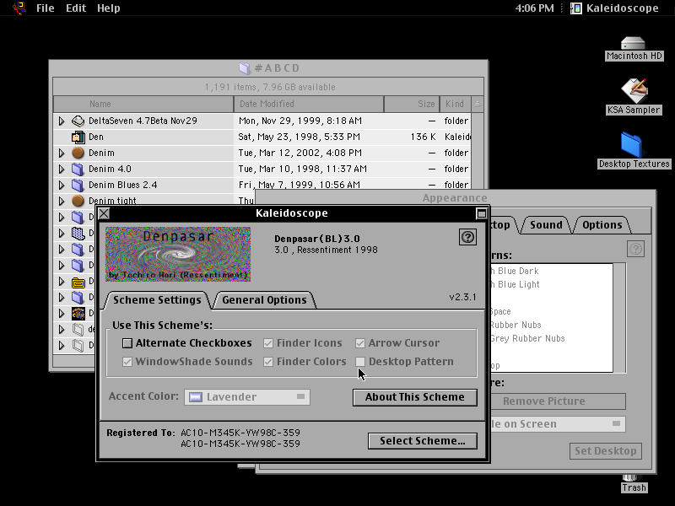
Task: Open the Kaleidoscope application menu
Action: (x=615, y=8)
